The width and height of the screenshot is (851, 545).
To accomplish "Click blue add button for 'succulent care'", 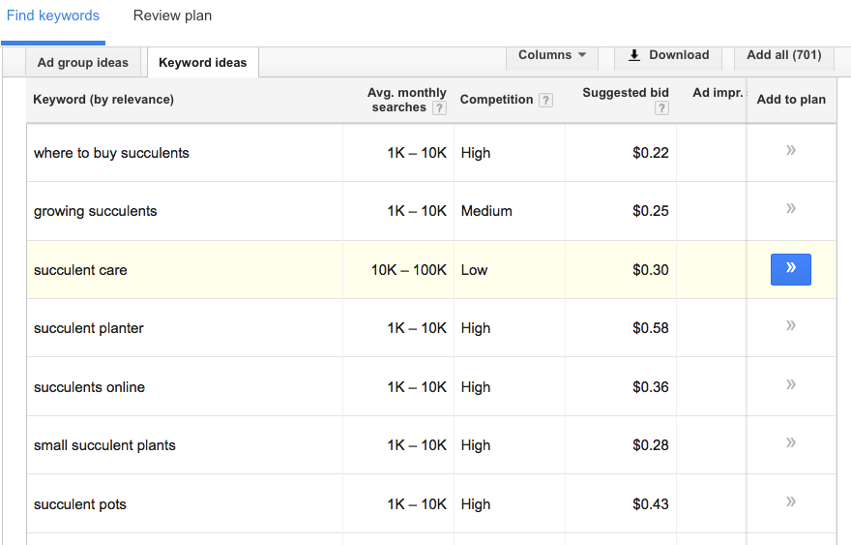I will 791,269.
